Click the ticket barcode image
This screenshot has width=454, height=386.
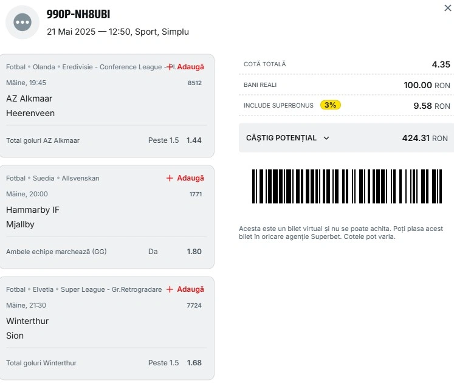[347, 186]
